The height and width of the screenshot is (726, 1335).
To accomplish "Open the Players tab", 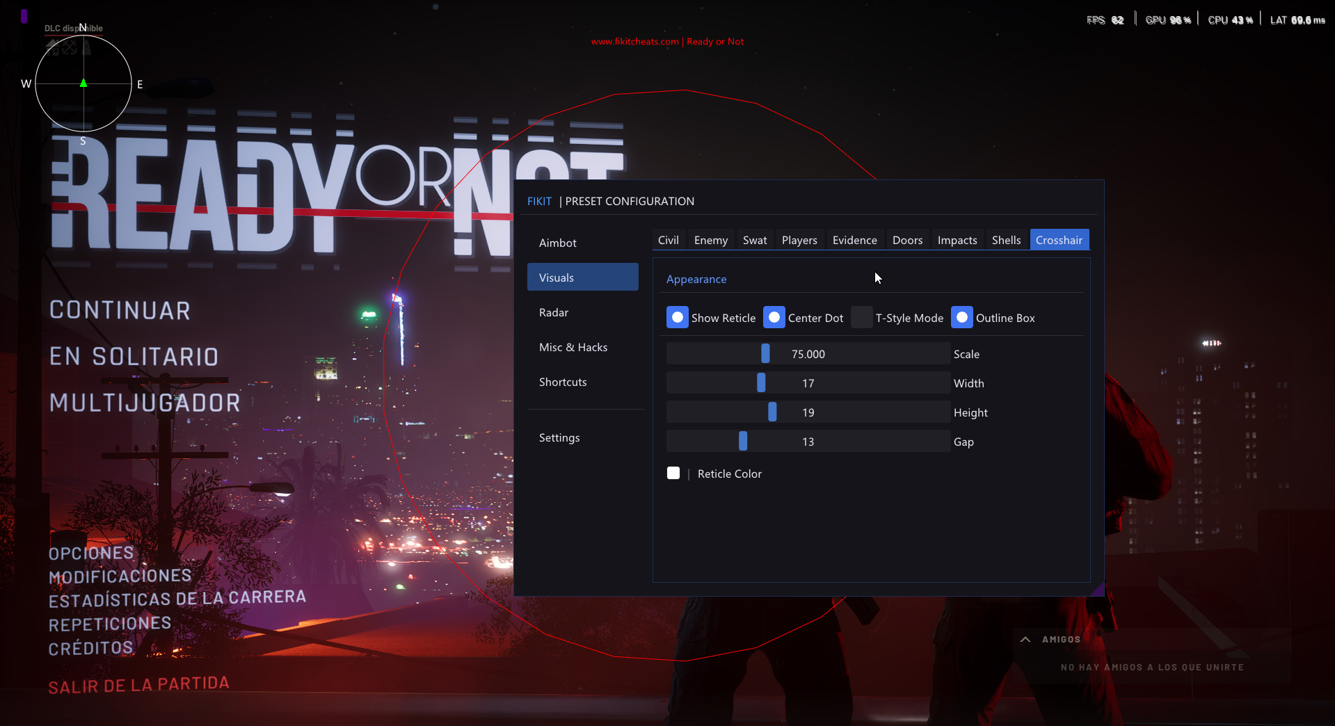I will [x=799, y=239].
